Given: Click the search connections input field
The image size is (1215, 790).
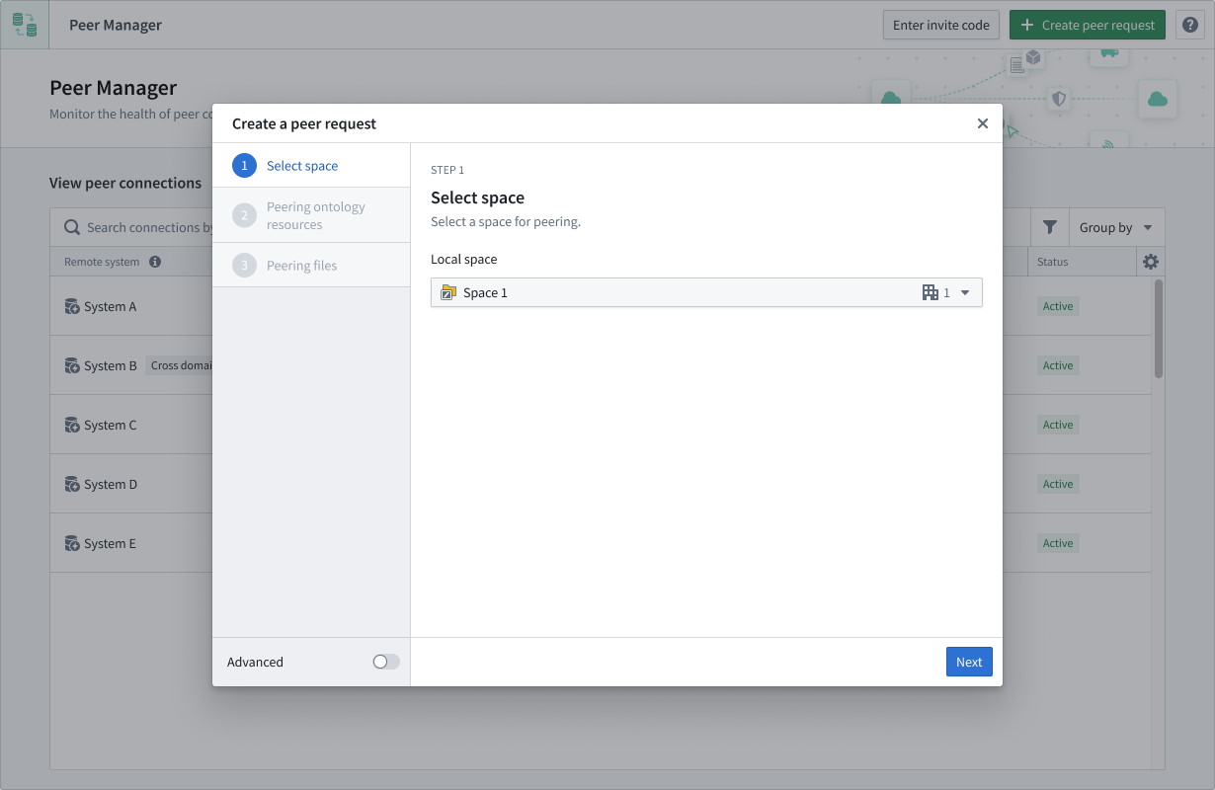Looking at the screenshot, I should coord(148,226).
